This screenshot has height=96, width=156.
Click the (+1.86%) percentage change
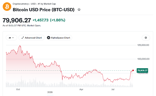pyautogui.click(x=58, y=20)
